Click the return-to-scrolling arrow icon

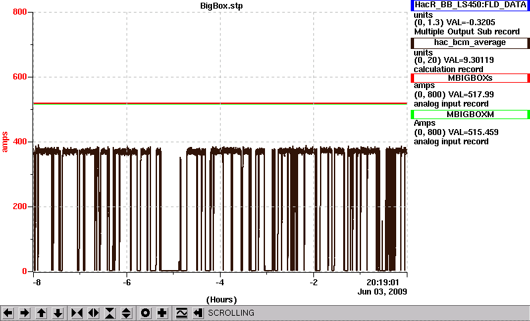point(198,313)
